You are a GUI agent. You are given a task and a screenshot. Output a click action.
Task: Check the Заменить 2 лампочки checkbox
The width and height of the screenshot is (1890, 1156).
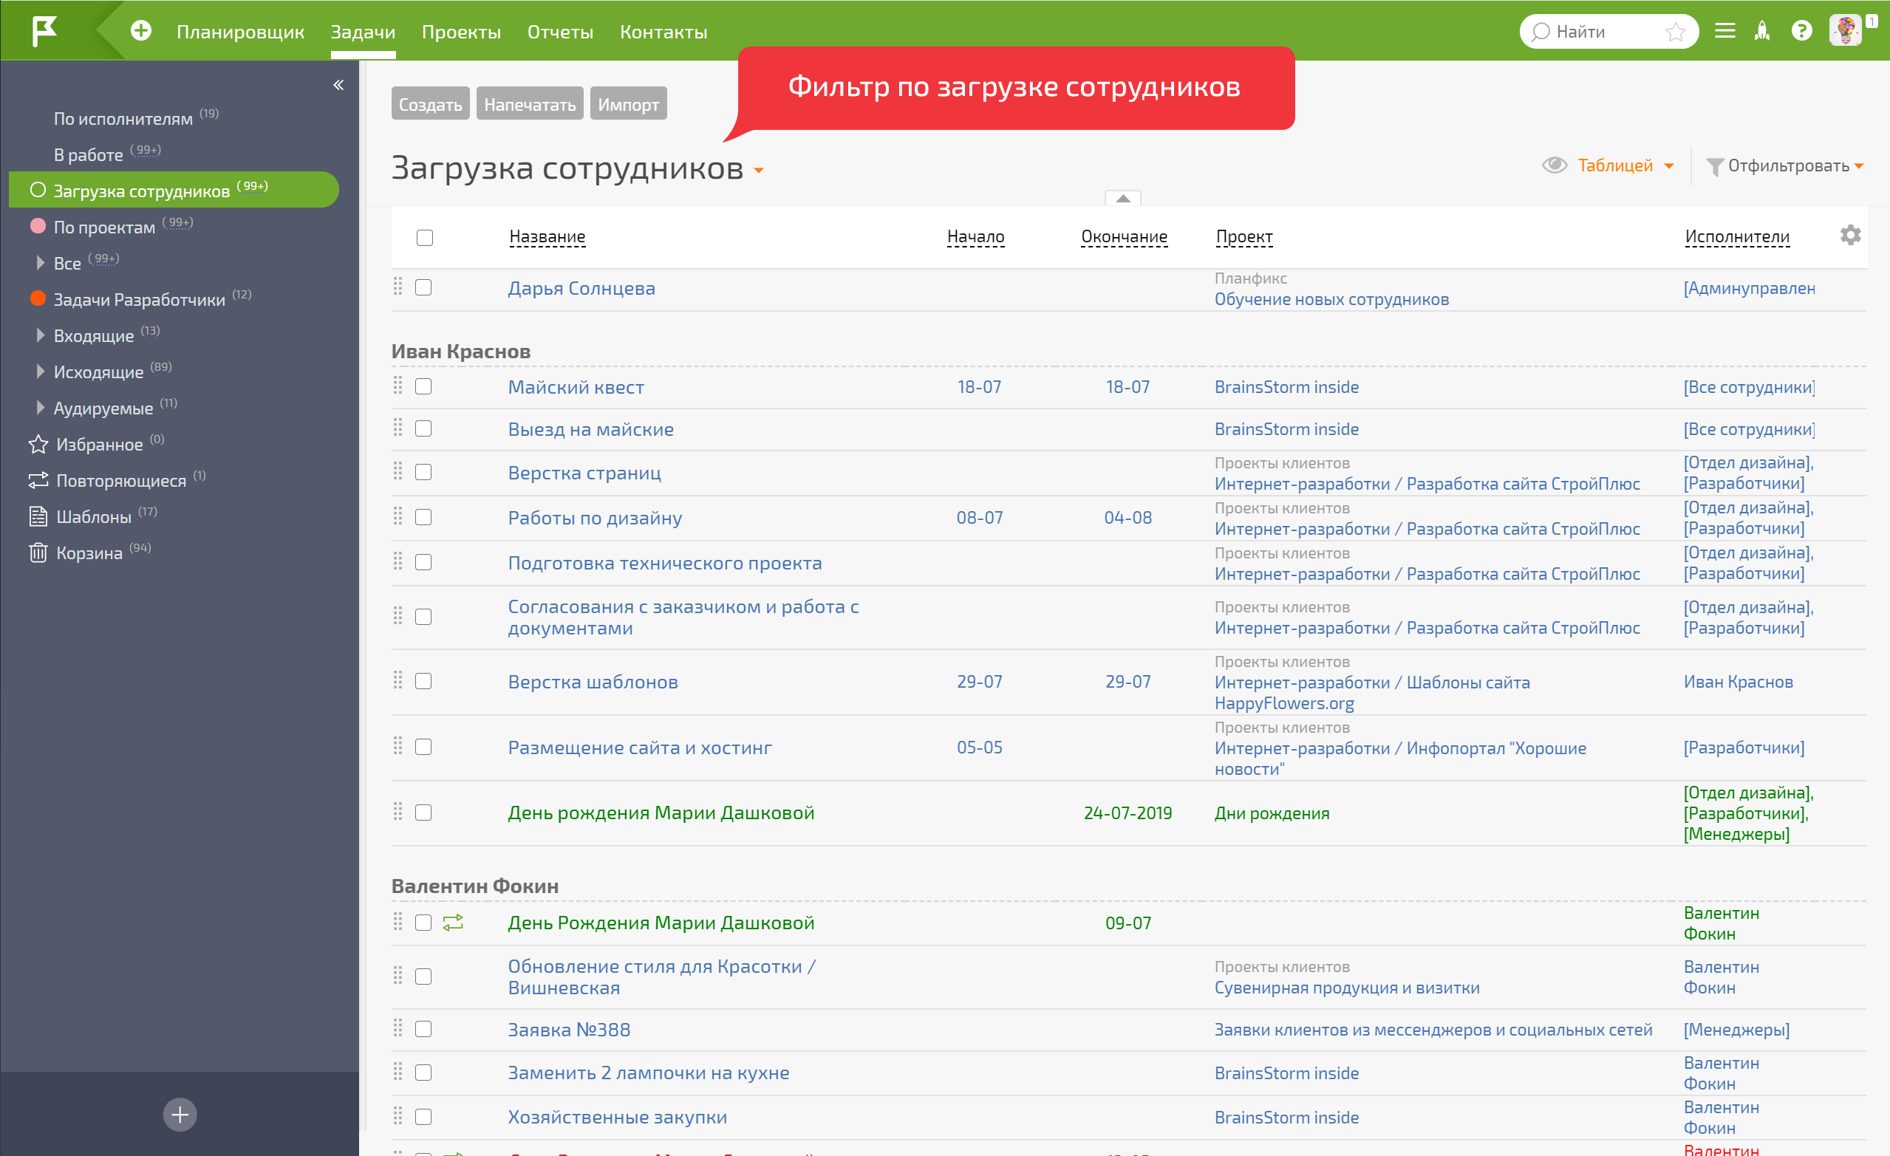[423, 1073]
